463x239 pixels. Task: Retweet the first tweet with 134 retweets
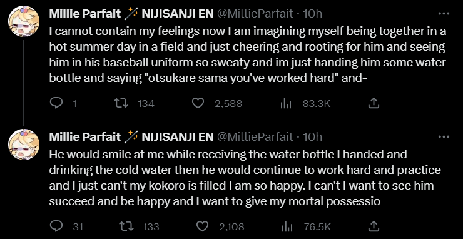pos(121,103)
